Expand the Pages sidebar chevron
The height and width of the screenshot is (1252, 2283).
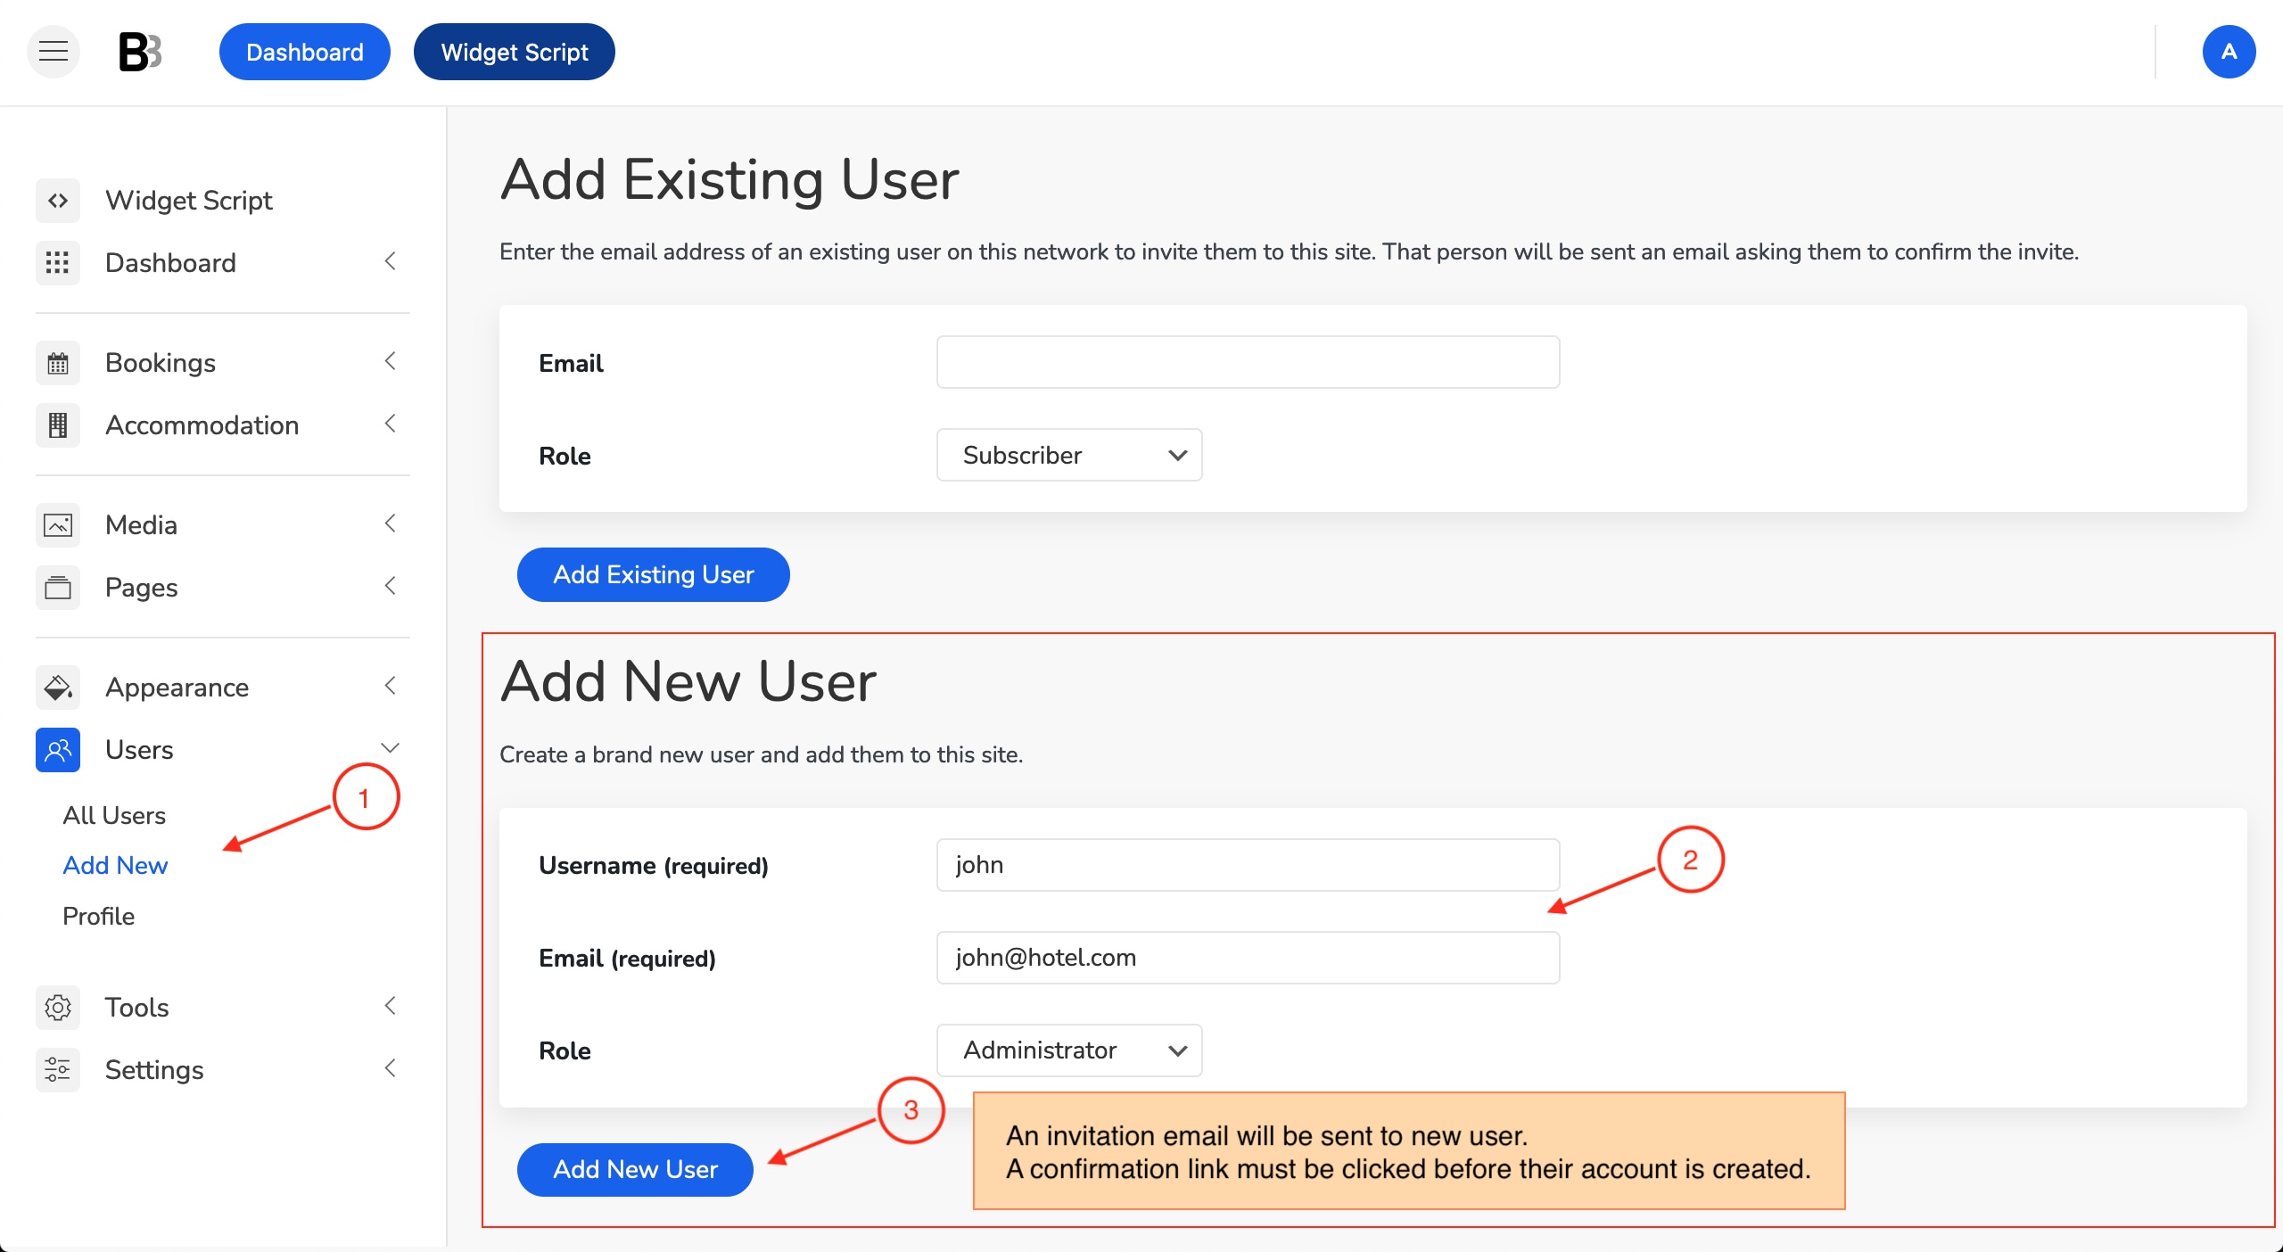coord(390,586)
